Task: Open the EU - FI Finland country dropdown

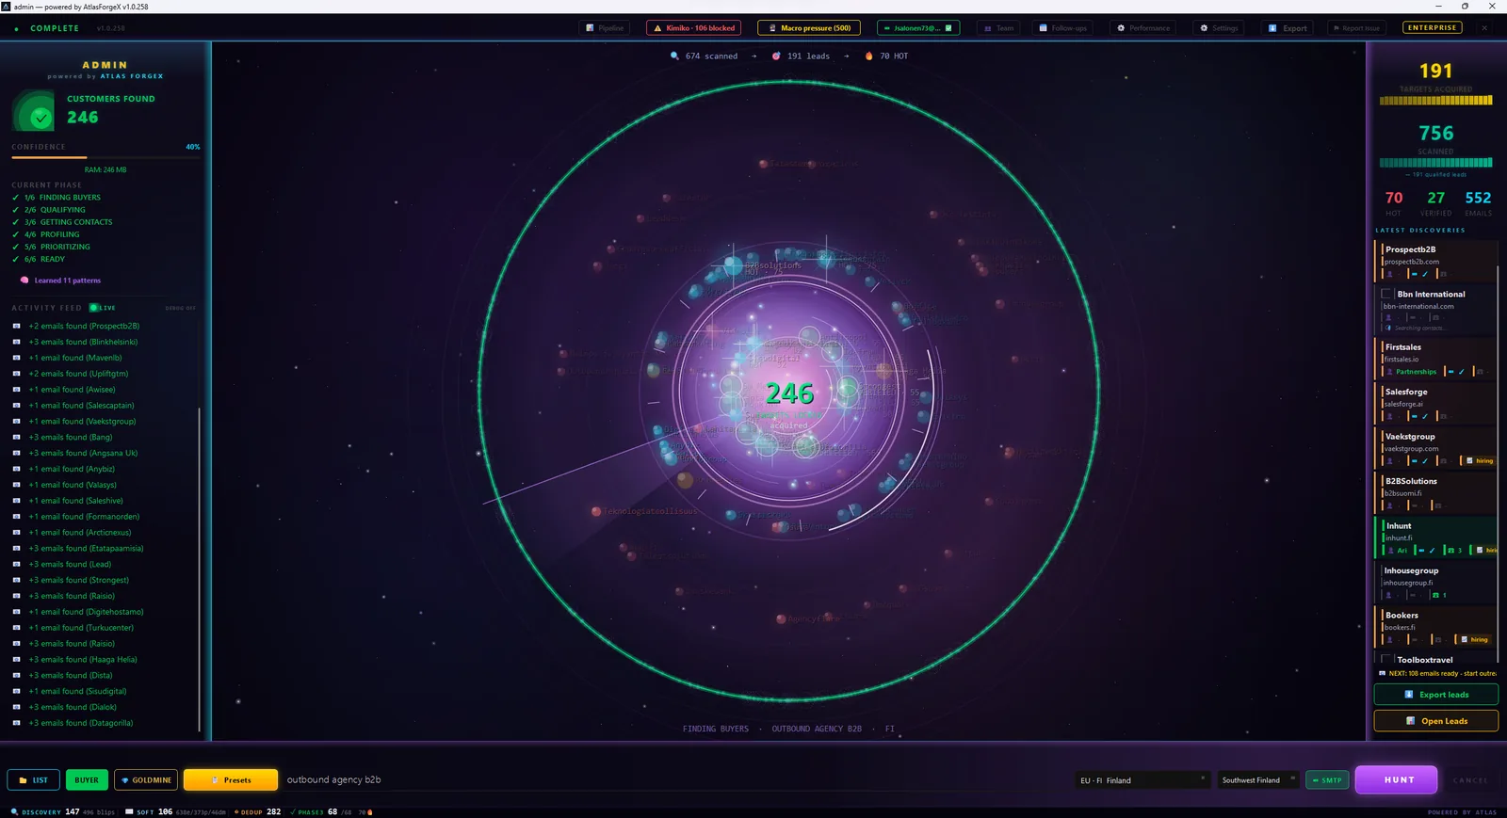Action: pyautogui.click(x=1142, y=780)
